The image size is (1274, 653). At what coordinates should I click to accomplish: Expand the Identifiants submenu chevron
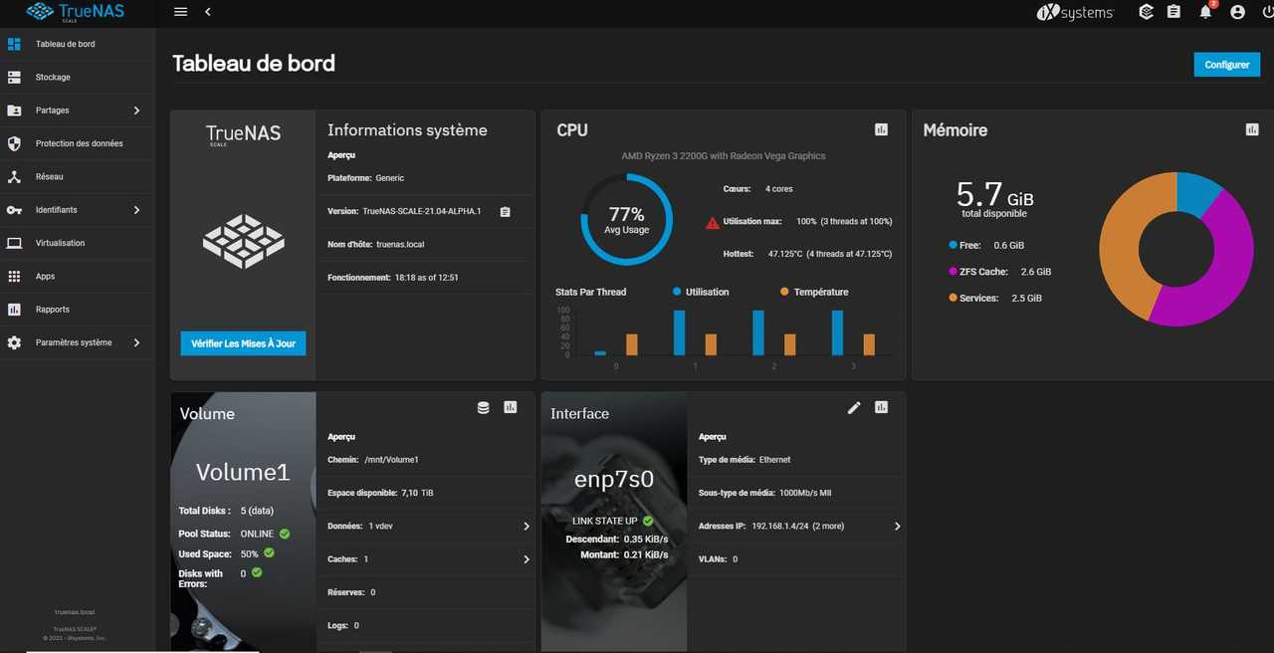136,210
